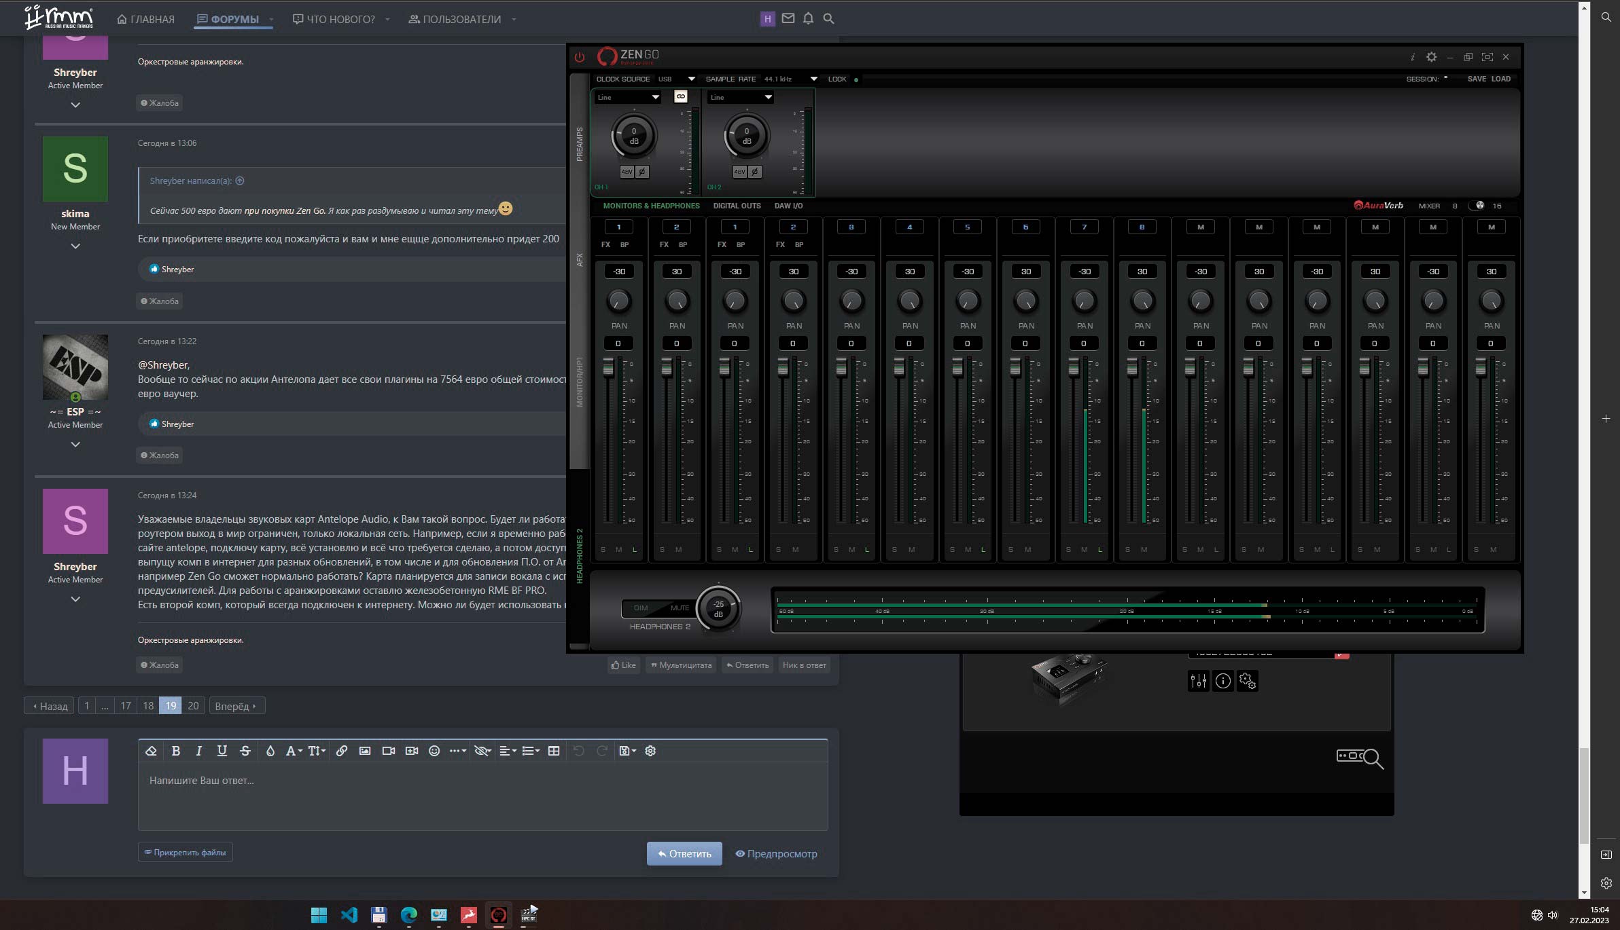Remove formatting with the eraser icon
The height and width of the screenshot is (930, 1620).
(151, 751)
